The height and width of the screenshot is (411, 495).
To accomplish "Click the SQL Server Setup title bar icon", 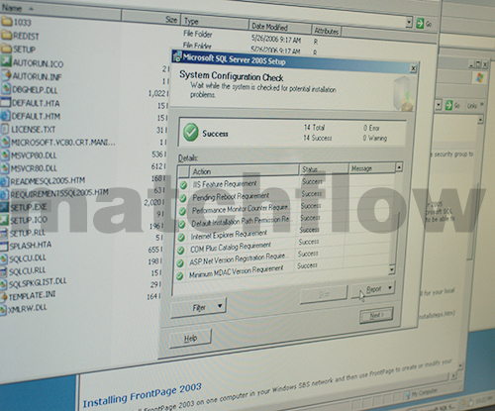I will click(x=177, y=56).
